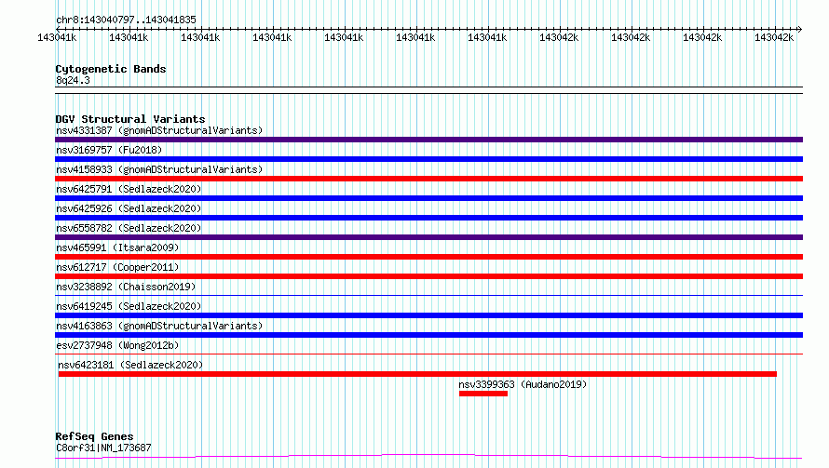The height and width of the screenshot is (468, 829).
Task: Select the nsv6558782 variant label
Action: 129,228
